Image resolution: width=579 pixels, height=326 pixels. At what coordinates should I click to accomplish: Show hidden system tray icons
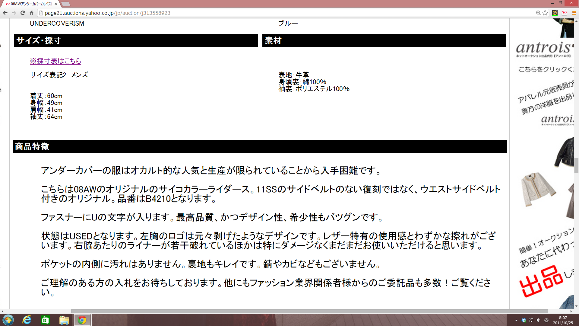pyautogui.click(x=516, y=320)
